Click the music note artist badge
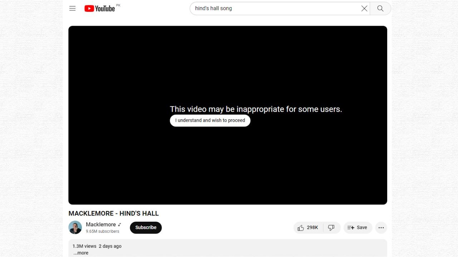This screenshot has height=257, width=458. 120,225
